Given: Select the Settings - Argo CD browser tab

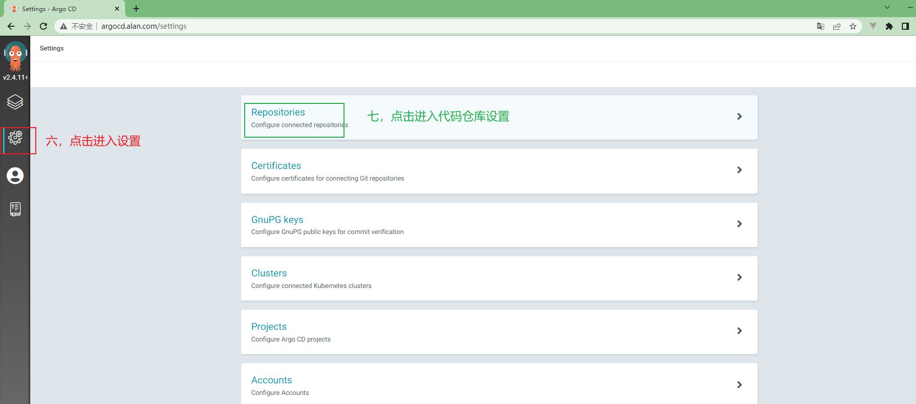Looking at the screenshot, I should click(x=65, y=9).
